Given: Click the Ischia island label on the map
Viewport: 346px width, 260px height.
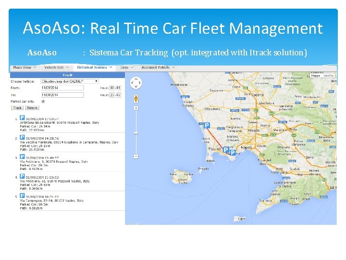Looking at the screenshot, I should pos(189,174).
